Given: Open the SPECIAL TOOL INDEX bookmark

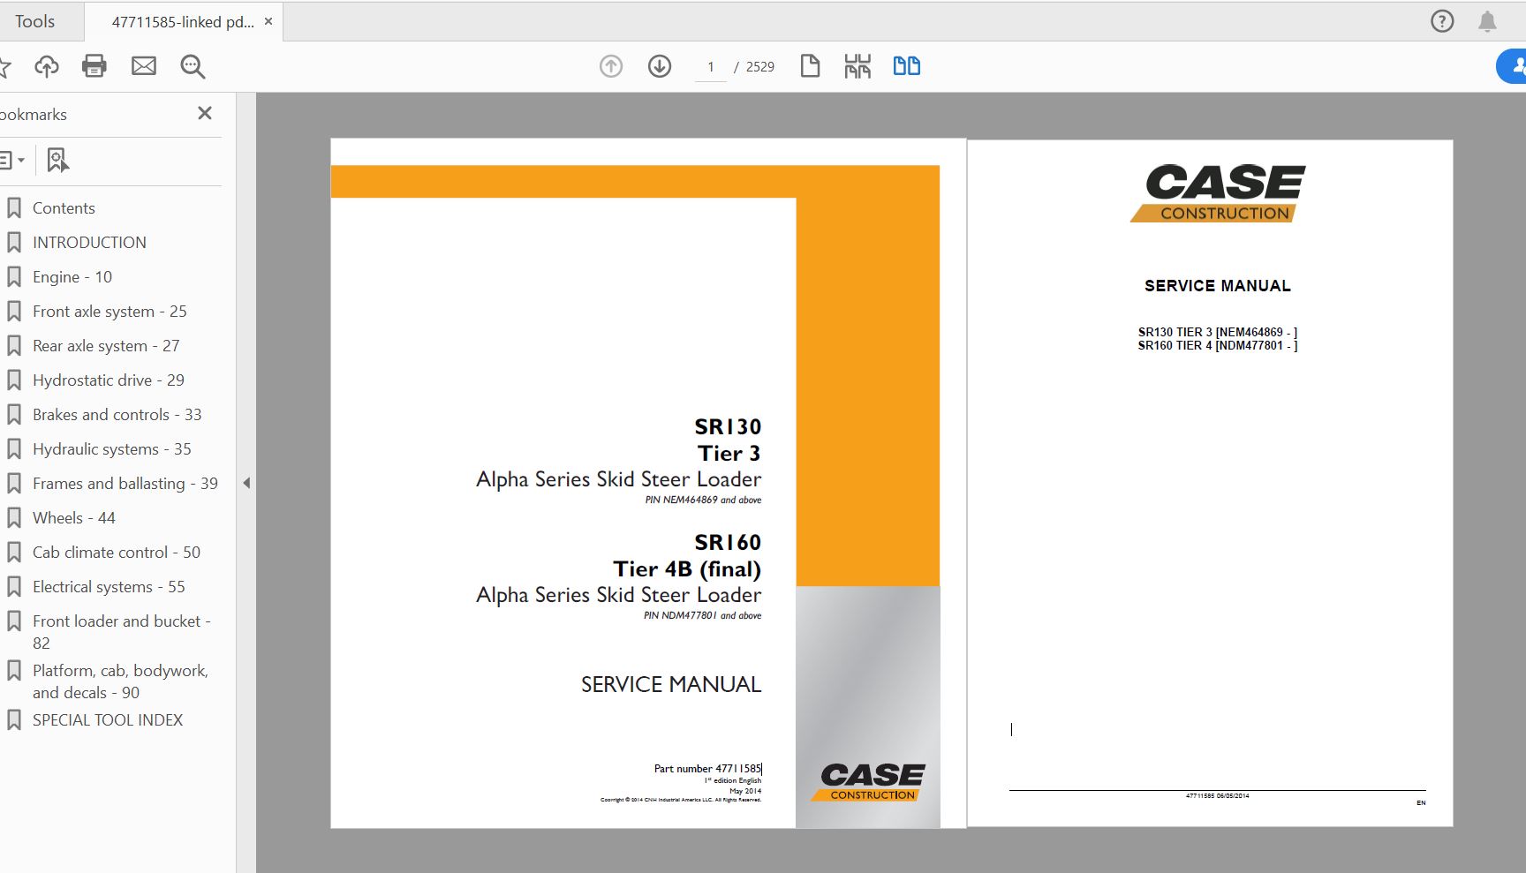Looking at the screenshot, I should click(x=108, y=720).
